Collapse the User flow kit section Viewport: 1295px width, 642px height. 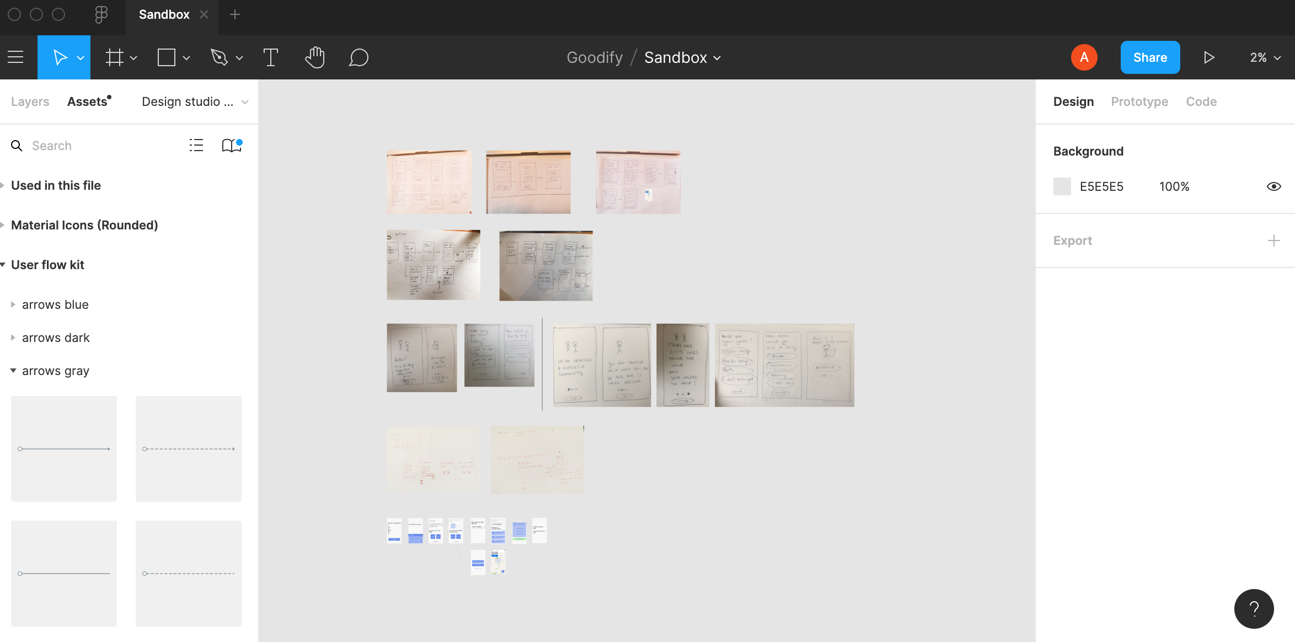pyautogui.click(x=3, y=265)
